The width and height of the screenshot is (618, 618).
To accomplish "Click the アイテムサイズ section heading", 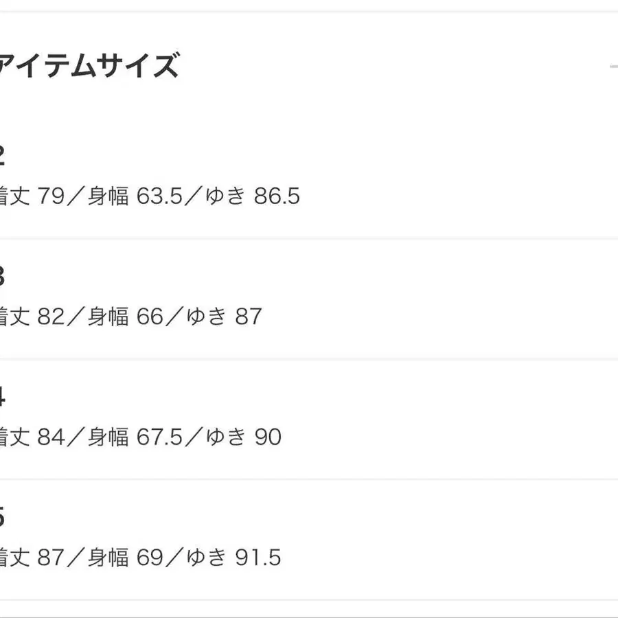I will click(x=89, y=67).
